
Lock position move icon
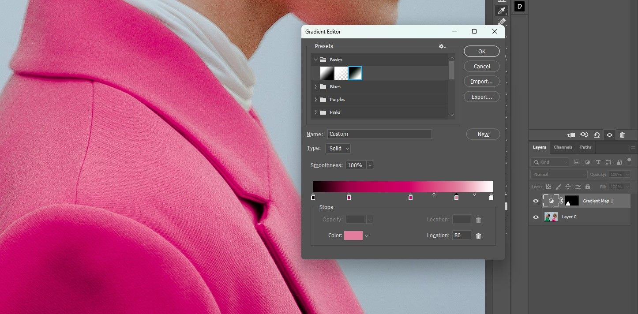tap(568, 187)
